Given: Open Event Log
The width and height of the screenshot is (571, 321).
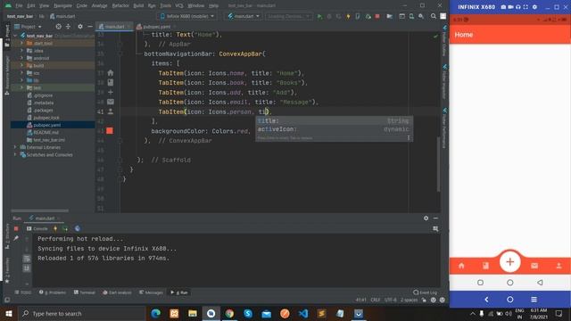Looking at the screenshot, I should (426, 292).
